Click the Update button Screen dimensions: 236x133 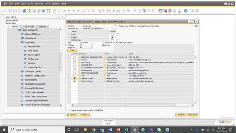click(x=73, y=115)
